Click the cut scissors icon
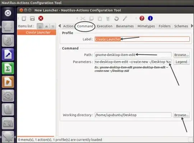 point(83,19)
